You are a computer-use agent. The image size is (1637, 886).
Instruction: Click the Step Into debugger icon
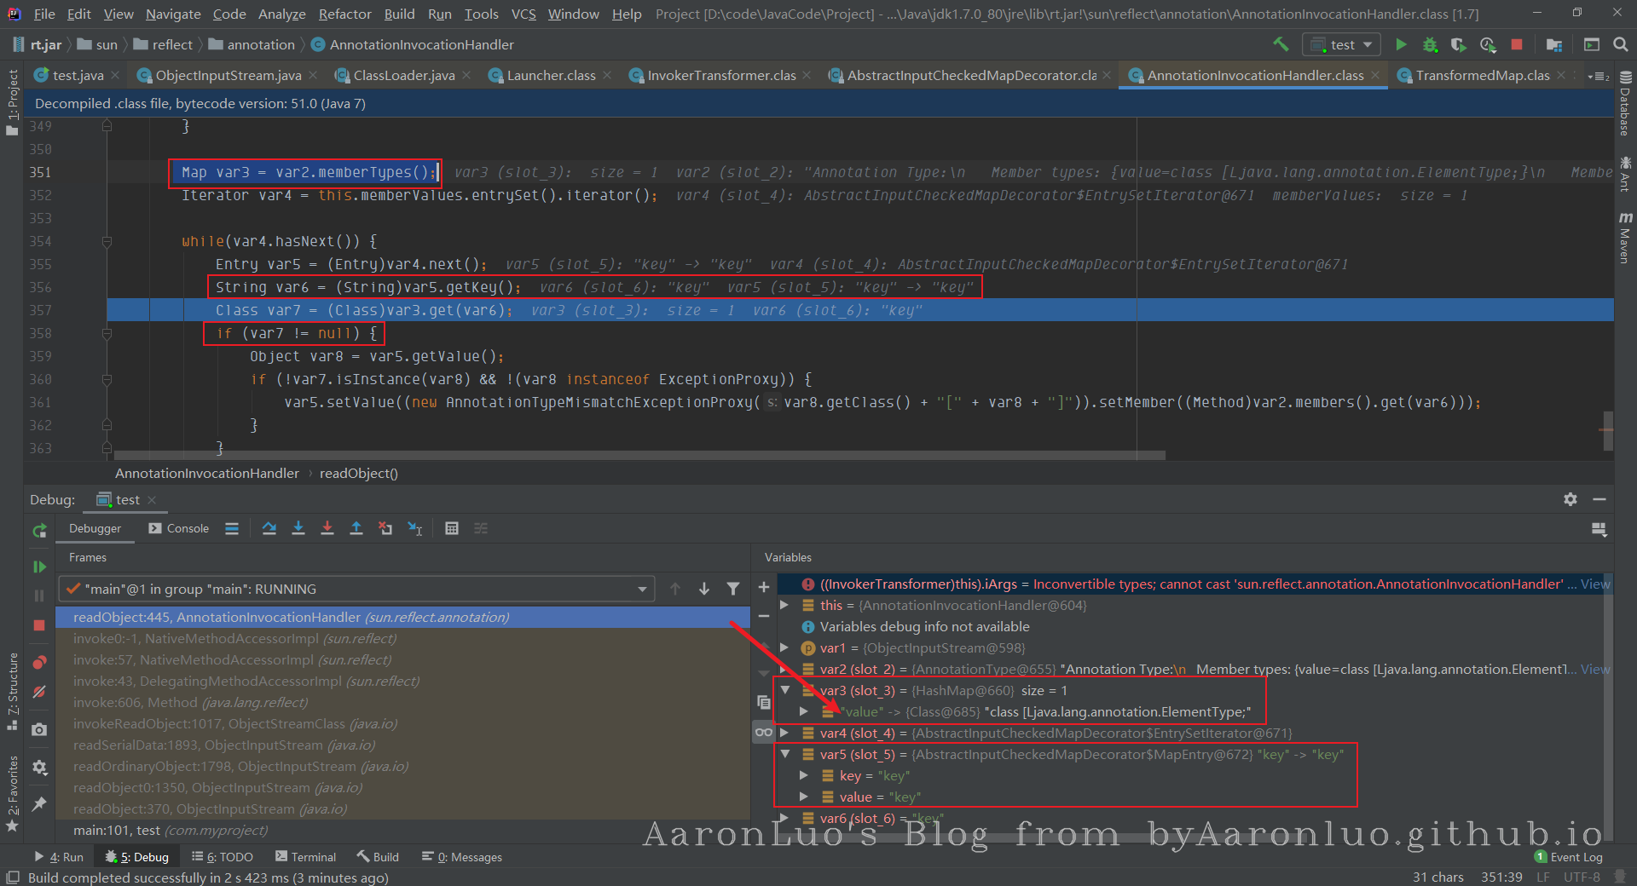click(x=298, y=528)
